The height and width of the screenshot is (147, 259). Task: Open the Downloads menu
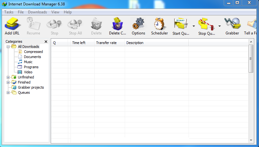[38, 12]
